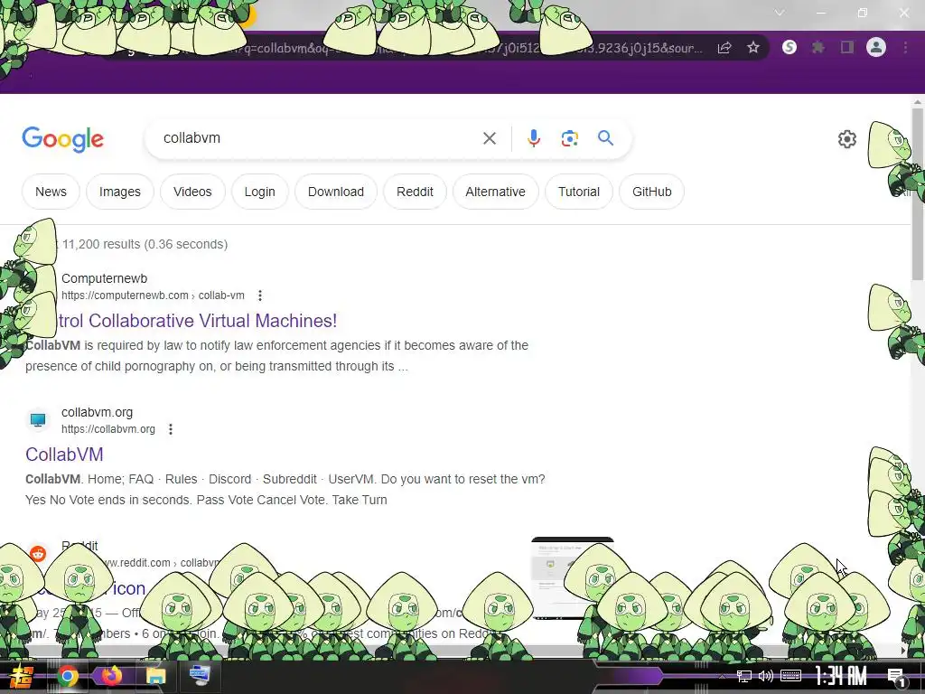
Task: Open Control Collaborative Virtual Machines result
Action: point(198,321)
